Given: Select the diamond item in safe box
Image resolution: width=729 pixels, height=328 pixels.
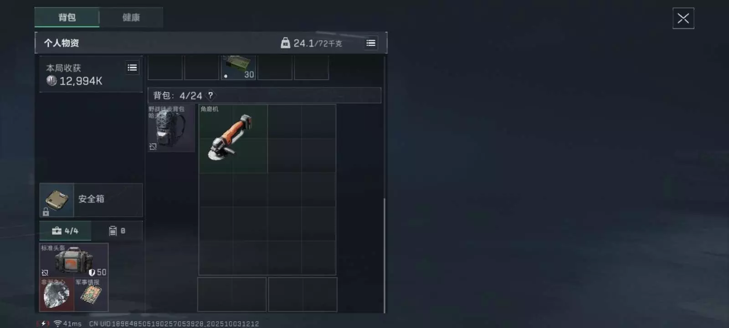Looking at the screenshot, I should [56, 295].
